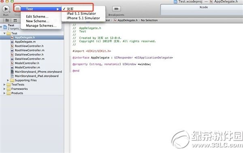Click the Test group folder icon

pos(9,33)
